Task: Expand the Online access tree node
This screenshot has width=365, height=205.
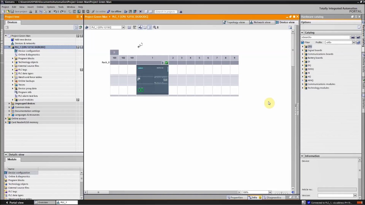Action: (6, 118)
